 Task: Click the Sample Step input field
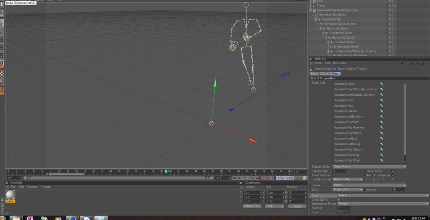tap(340, 171)
